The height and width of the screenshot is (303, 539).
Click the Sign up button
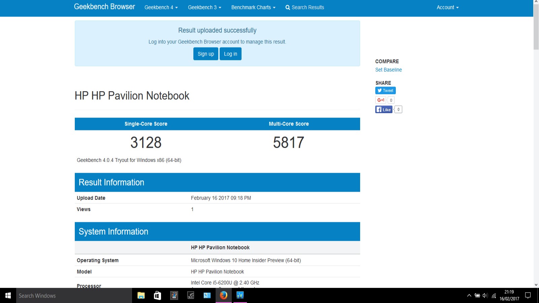pyautogui.click(x=206, y=54)
